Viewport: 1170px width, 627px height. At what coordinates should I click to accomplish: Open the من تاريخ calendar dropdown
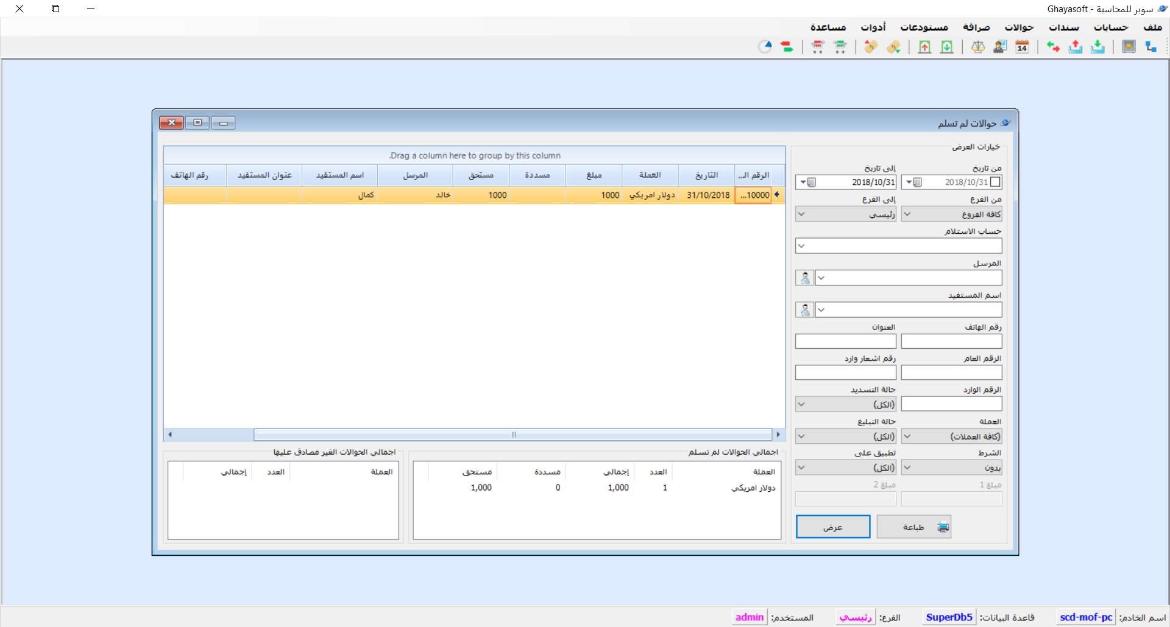click(x=913, y=182)
